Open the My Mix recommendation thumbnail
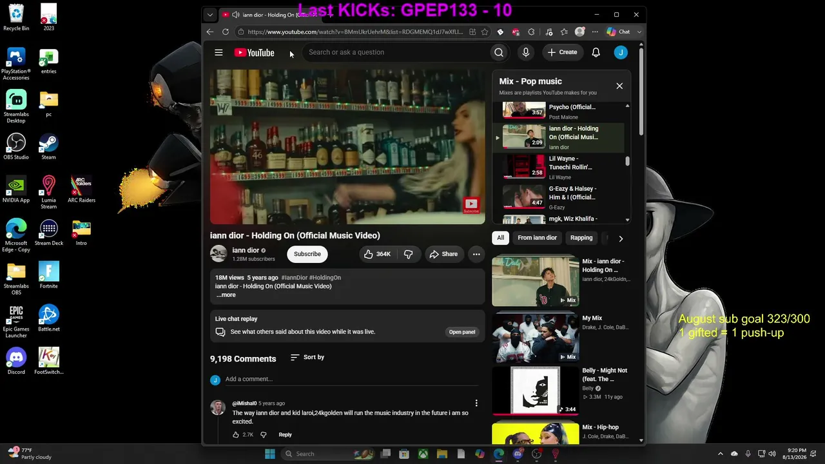This screenshot has width=825, height=464. click(x=536, y=338)
